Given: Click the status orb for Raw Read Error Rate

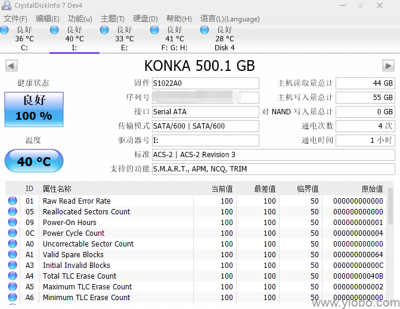Looking at the screenshot, I should pyautogui.click(x=13, y=201).
